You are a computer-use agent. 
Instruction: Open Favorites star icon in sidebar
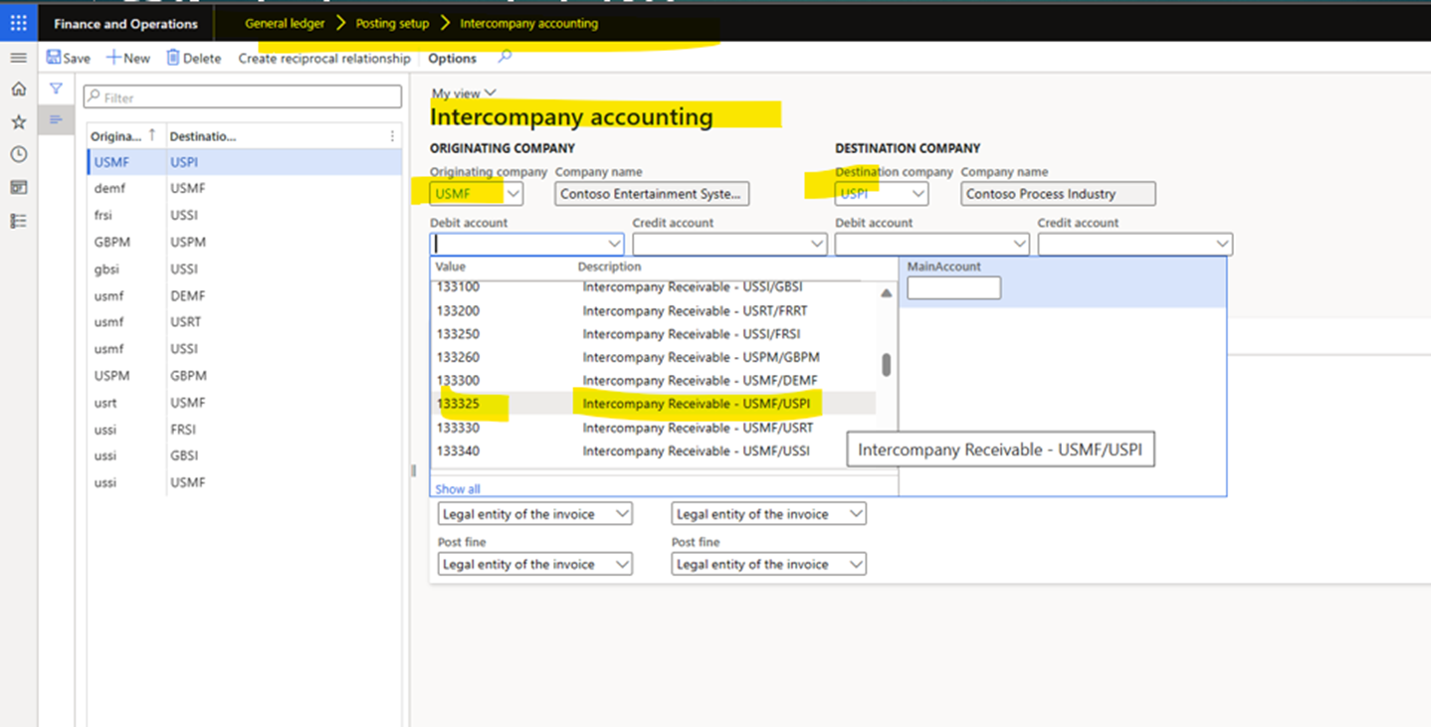coord(18,122)
